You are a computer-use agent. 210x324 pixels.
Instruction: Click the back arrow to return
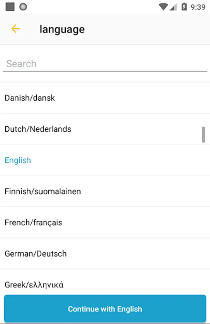tap(15, 29)
